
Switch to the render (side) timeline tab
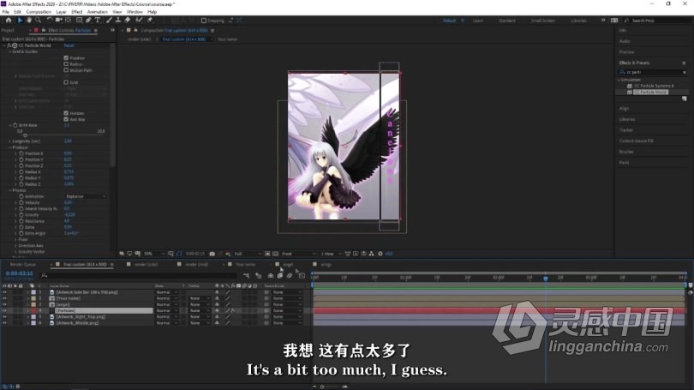[x=146, y=264]
